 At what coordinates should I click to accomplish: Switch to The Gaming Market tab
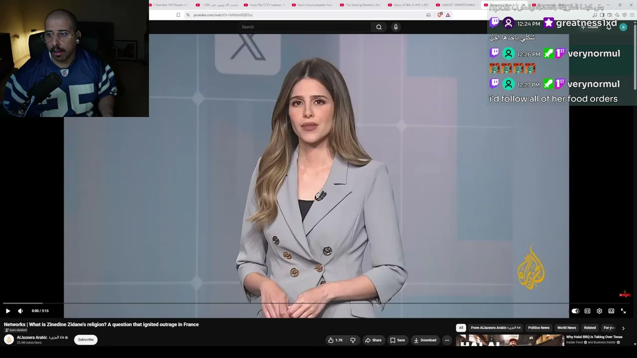[360, 5]
